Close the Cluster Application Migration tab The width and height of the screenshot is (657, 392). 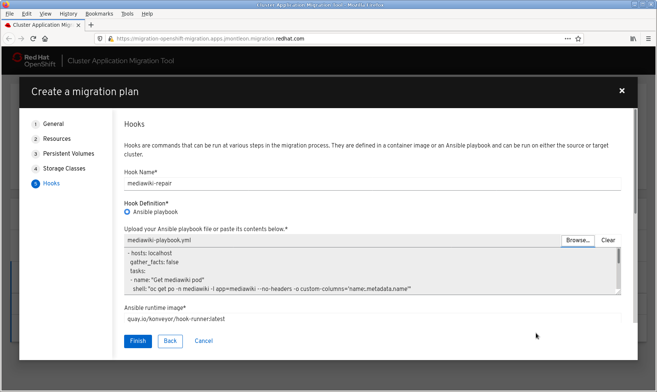pos(78,25)
